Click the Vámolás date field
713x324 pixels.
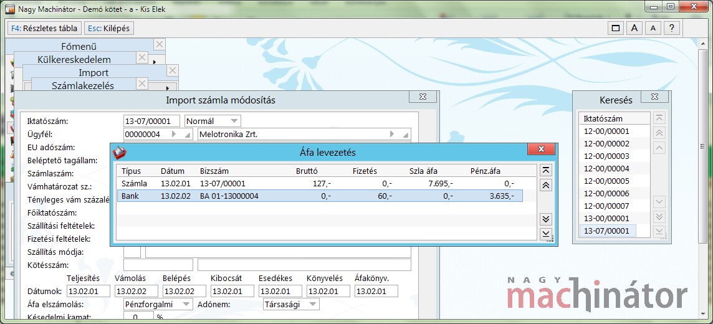click(136, 291)
